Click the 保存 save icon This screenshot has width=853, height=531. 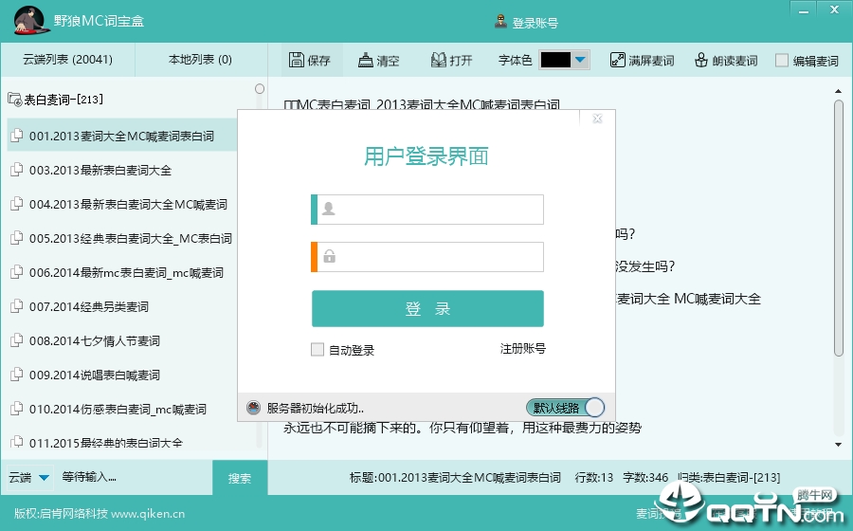click(x=297, y=60)
